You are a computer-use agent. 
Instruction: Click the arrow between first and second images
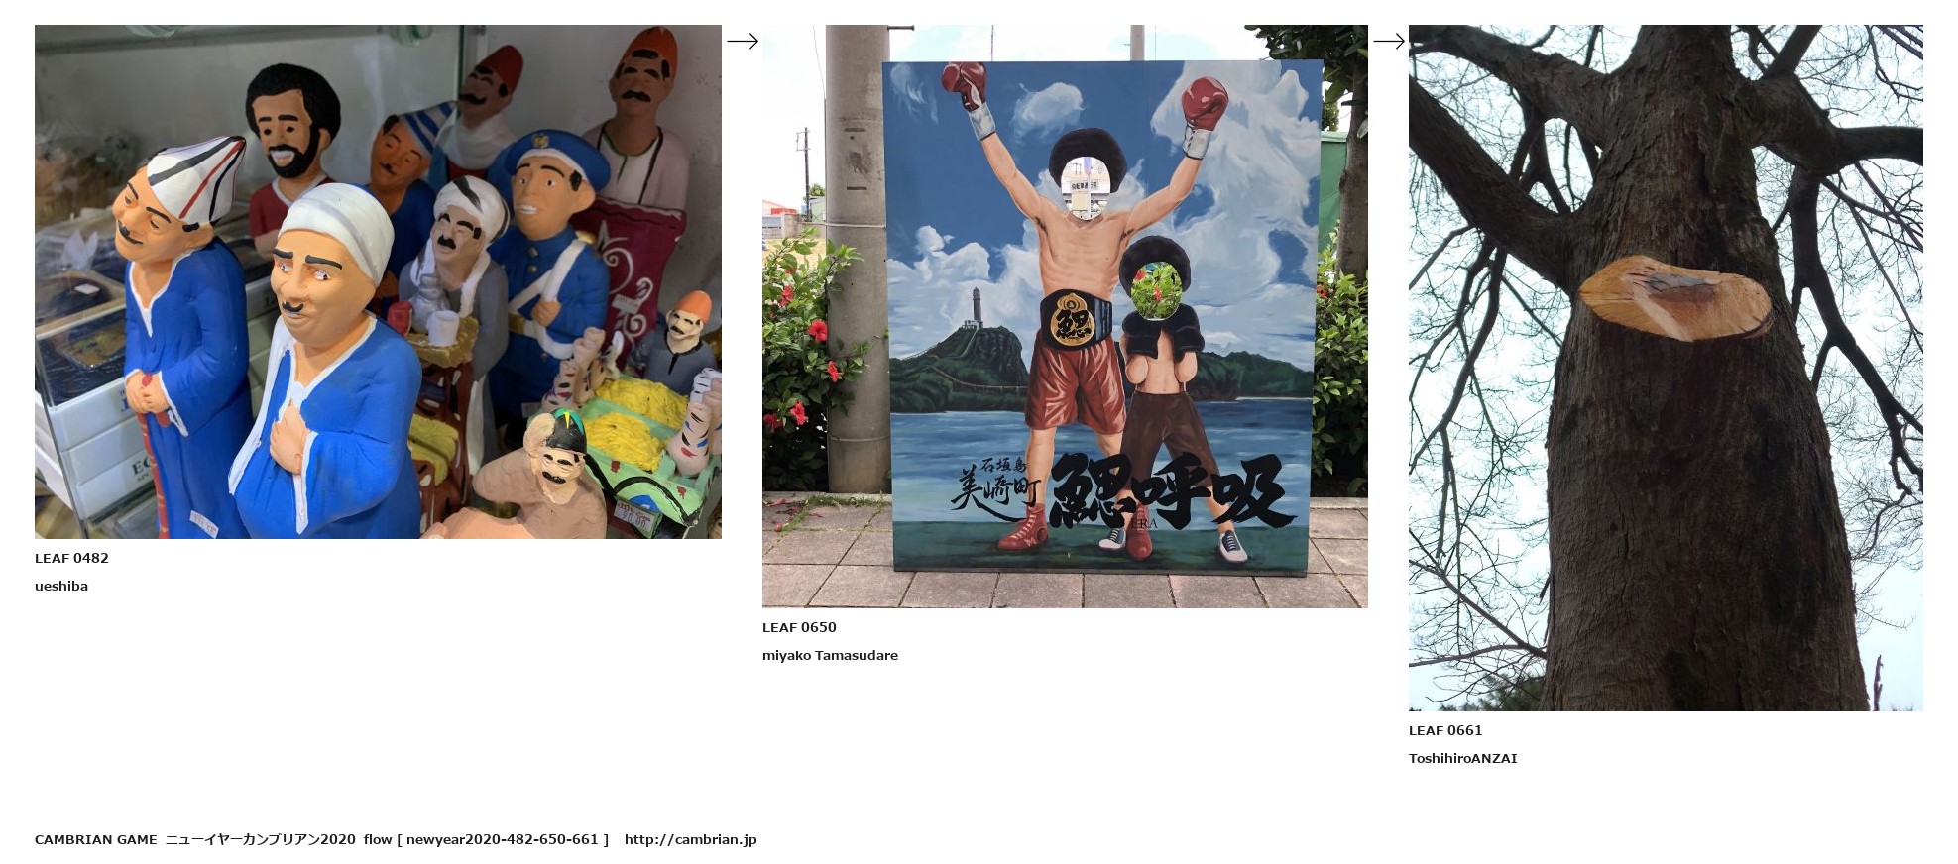pos(743,41)
